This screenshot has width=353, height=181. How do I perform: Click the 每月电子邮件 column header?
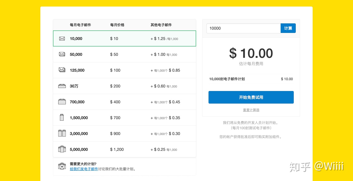click(x=80, y=25)
